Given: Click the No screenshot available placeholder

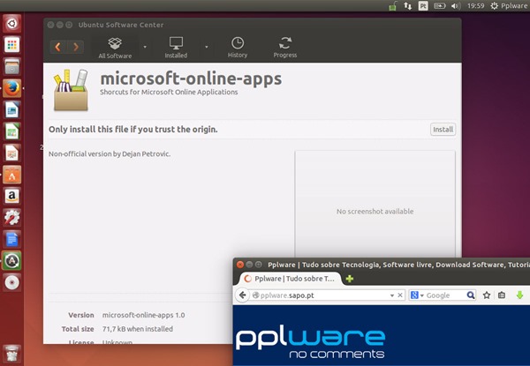Looking at the screenshot, I should tap(375, 212).
